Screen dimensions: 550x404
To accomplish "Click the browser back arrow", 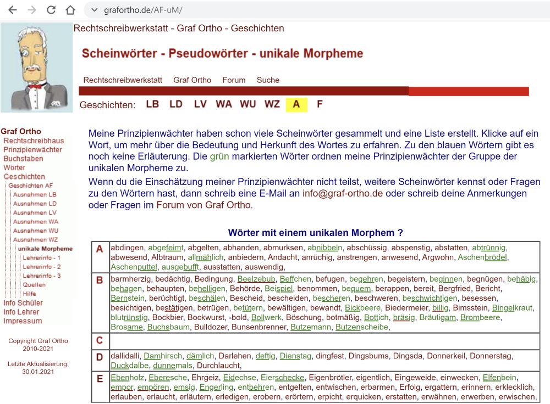I will 13,10.
